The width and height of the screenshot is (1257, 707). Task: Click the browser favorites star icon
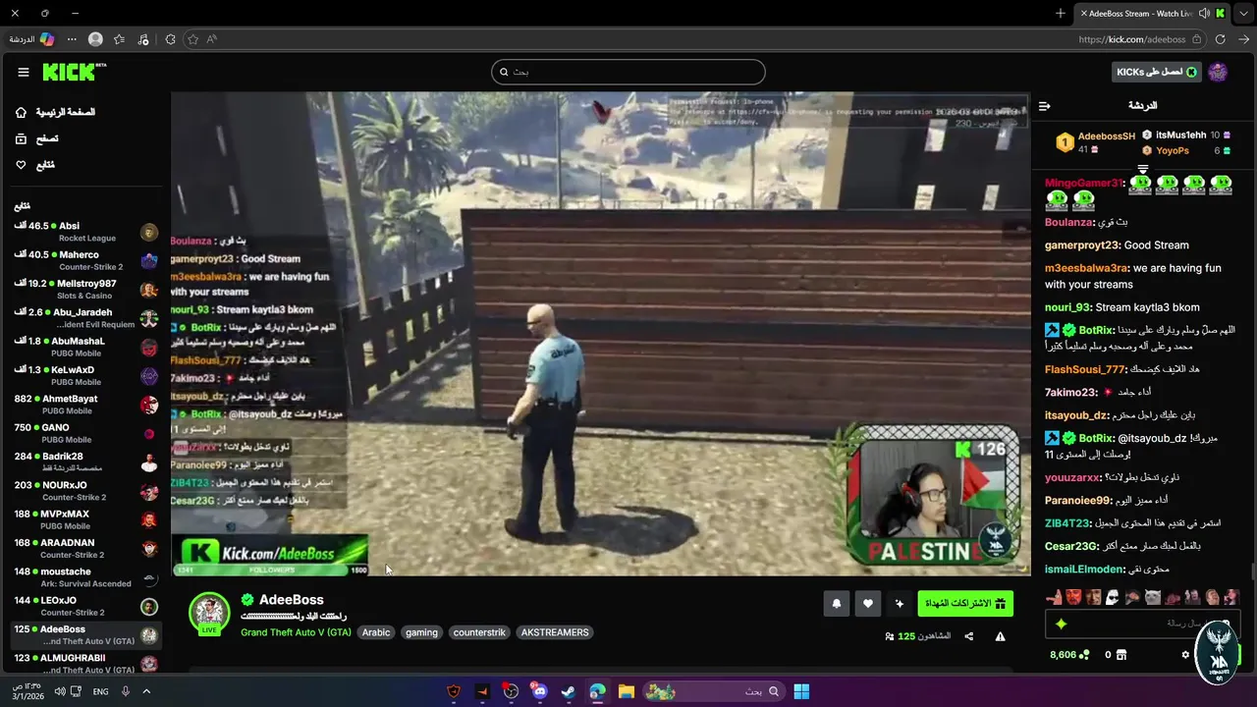click(192, 39)
